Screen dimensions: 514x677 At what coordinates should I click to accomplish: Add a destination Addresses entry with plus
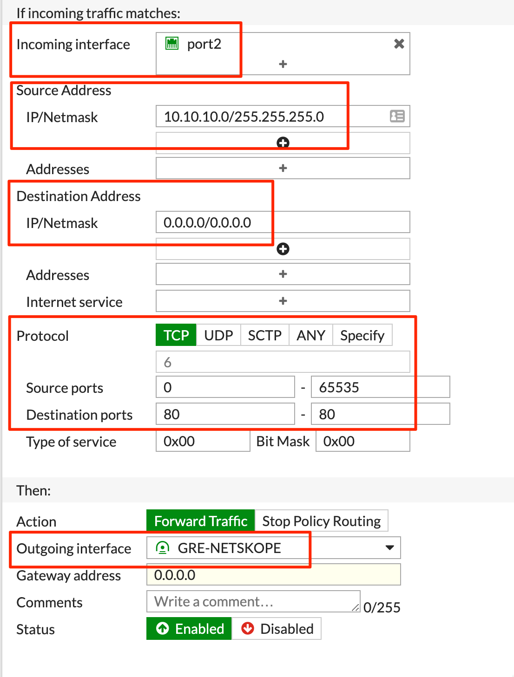point(283,274)
